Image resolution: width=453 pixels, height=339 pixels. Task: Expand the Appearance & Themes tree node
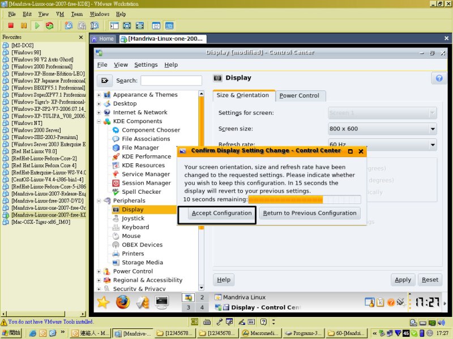tap(99, 95)
